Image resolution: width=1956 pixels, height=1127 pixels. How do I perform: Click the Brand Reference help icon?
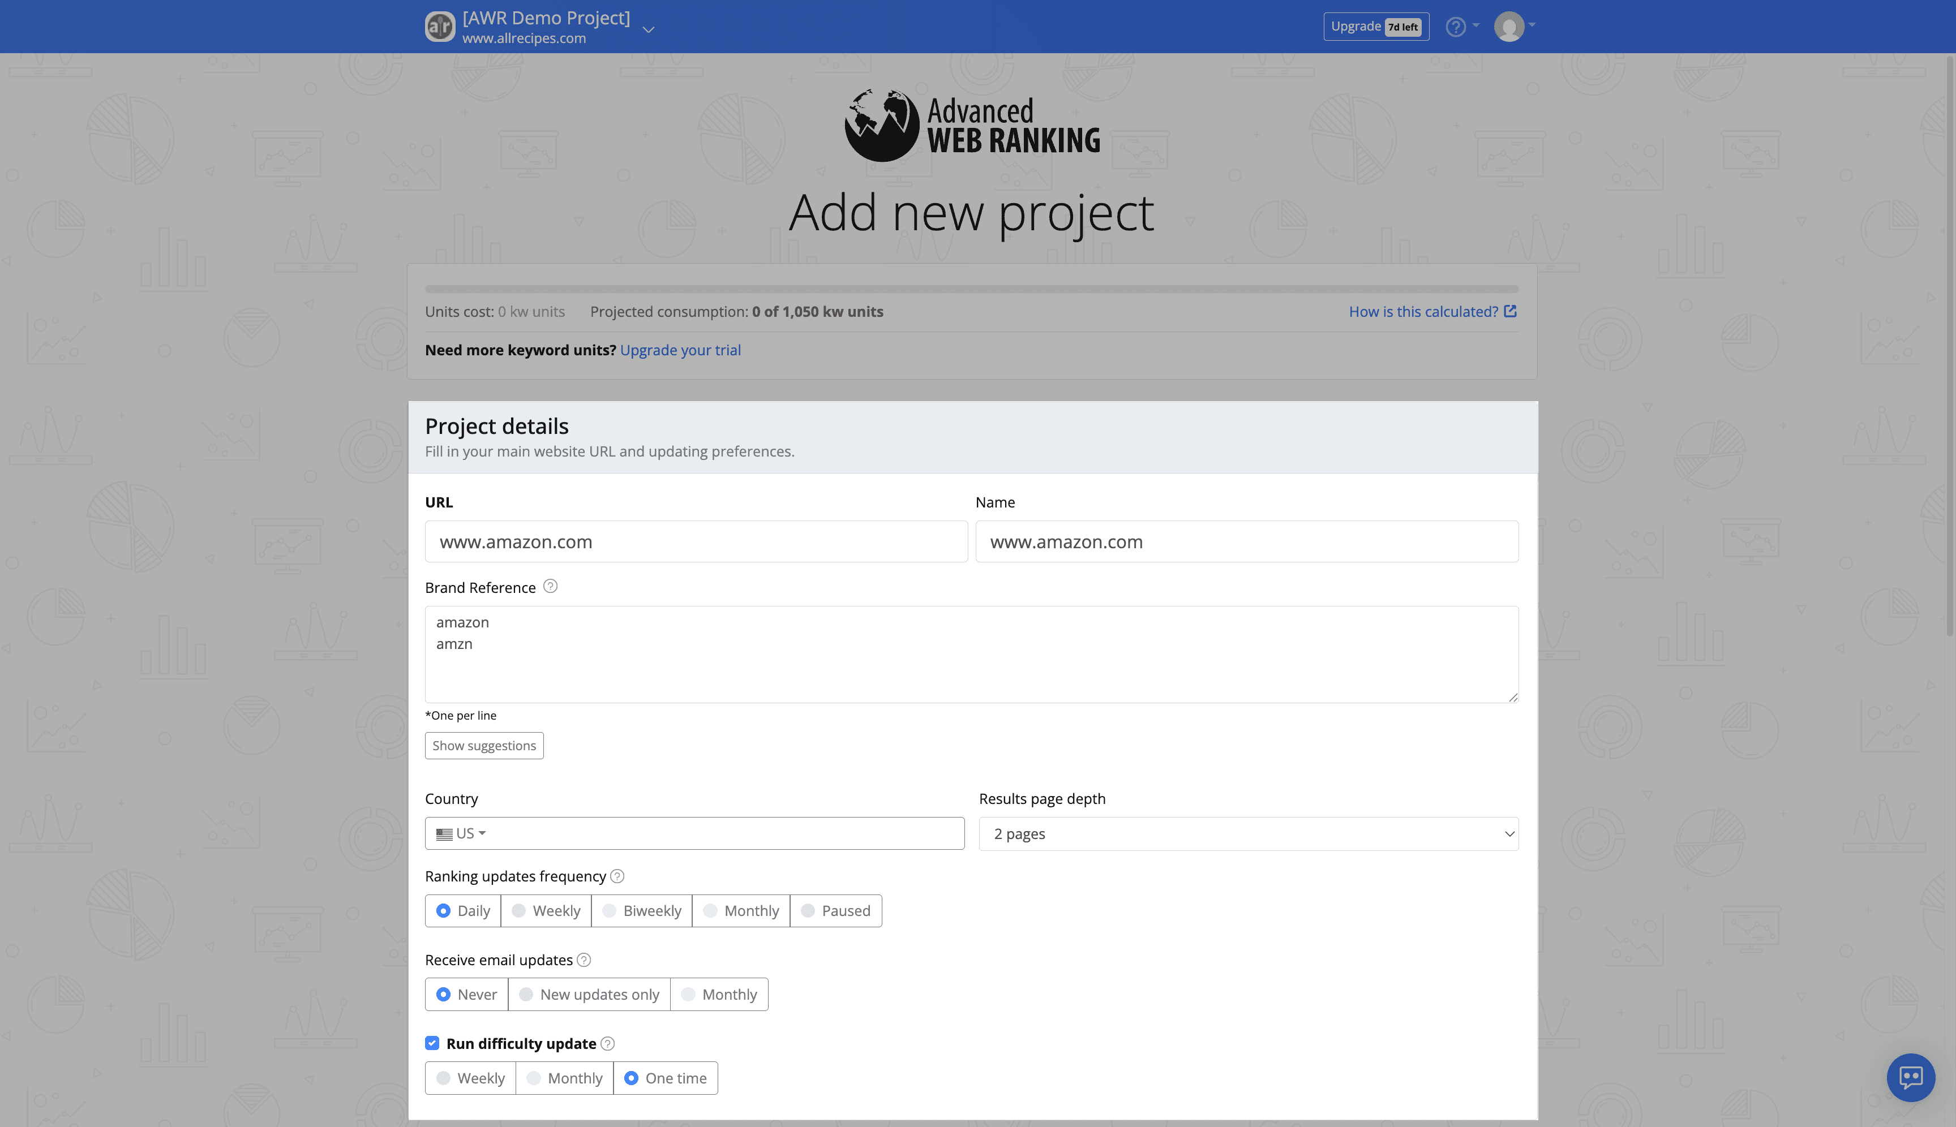pyautogui.click(x=550, y=586)
